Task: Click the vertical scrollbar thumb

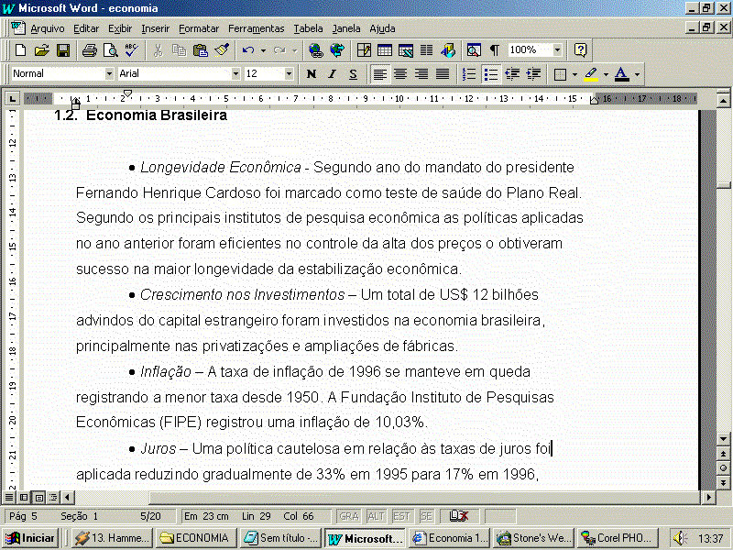Action: coord(723,185)
